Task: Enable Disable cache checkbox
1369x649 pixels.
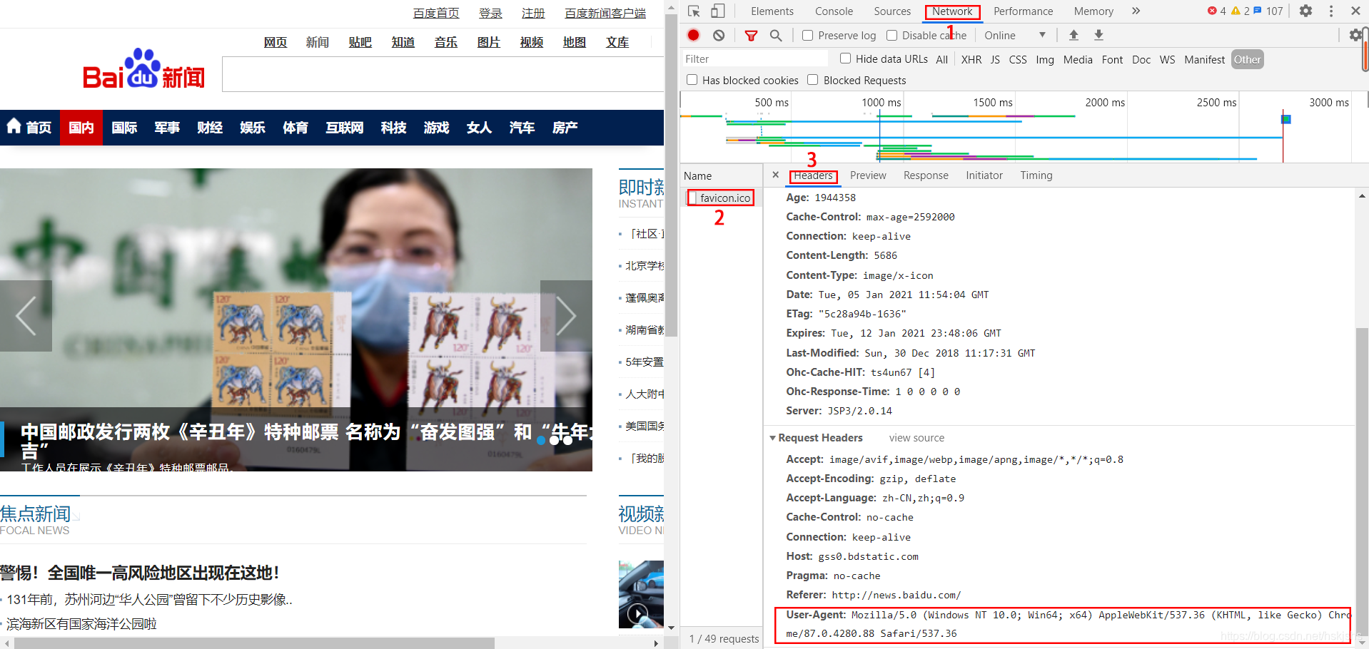Action: (x=891, y=35)
